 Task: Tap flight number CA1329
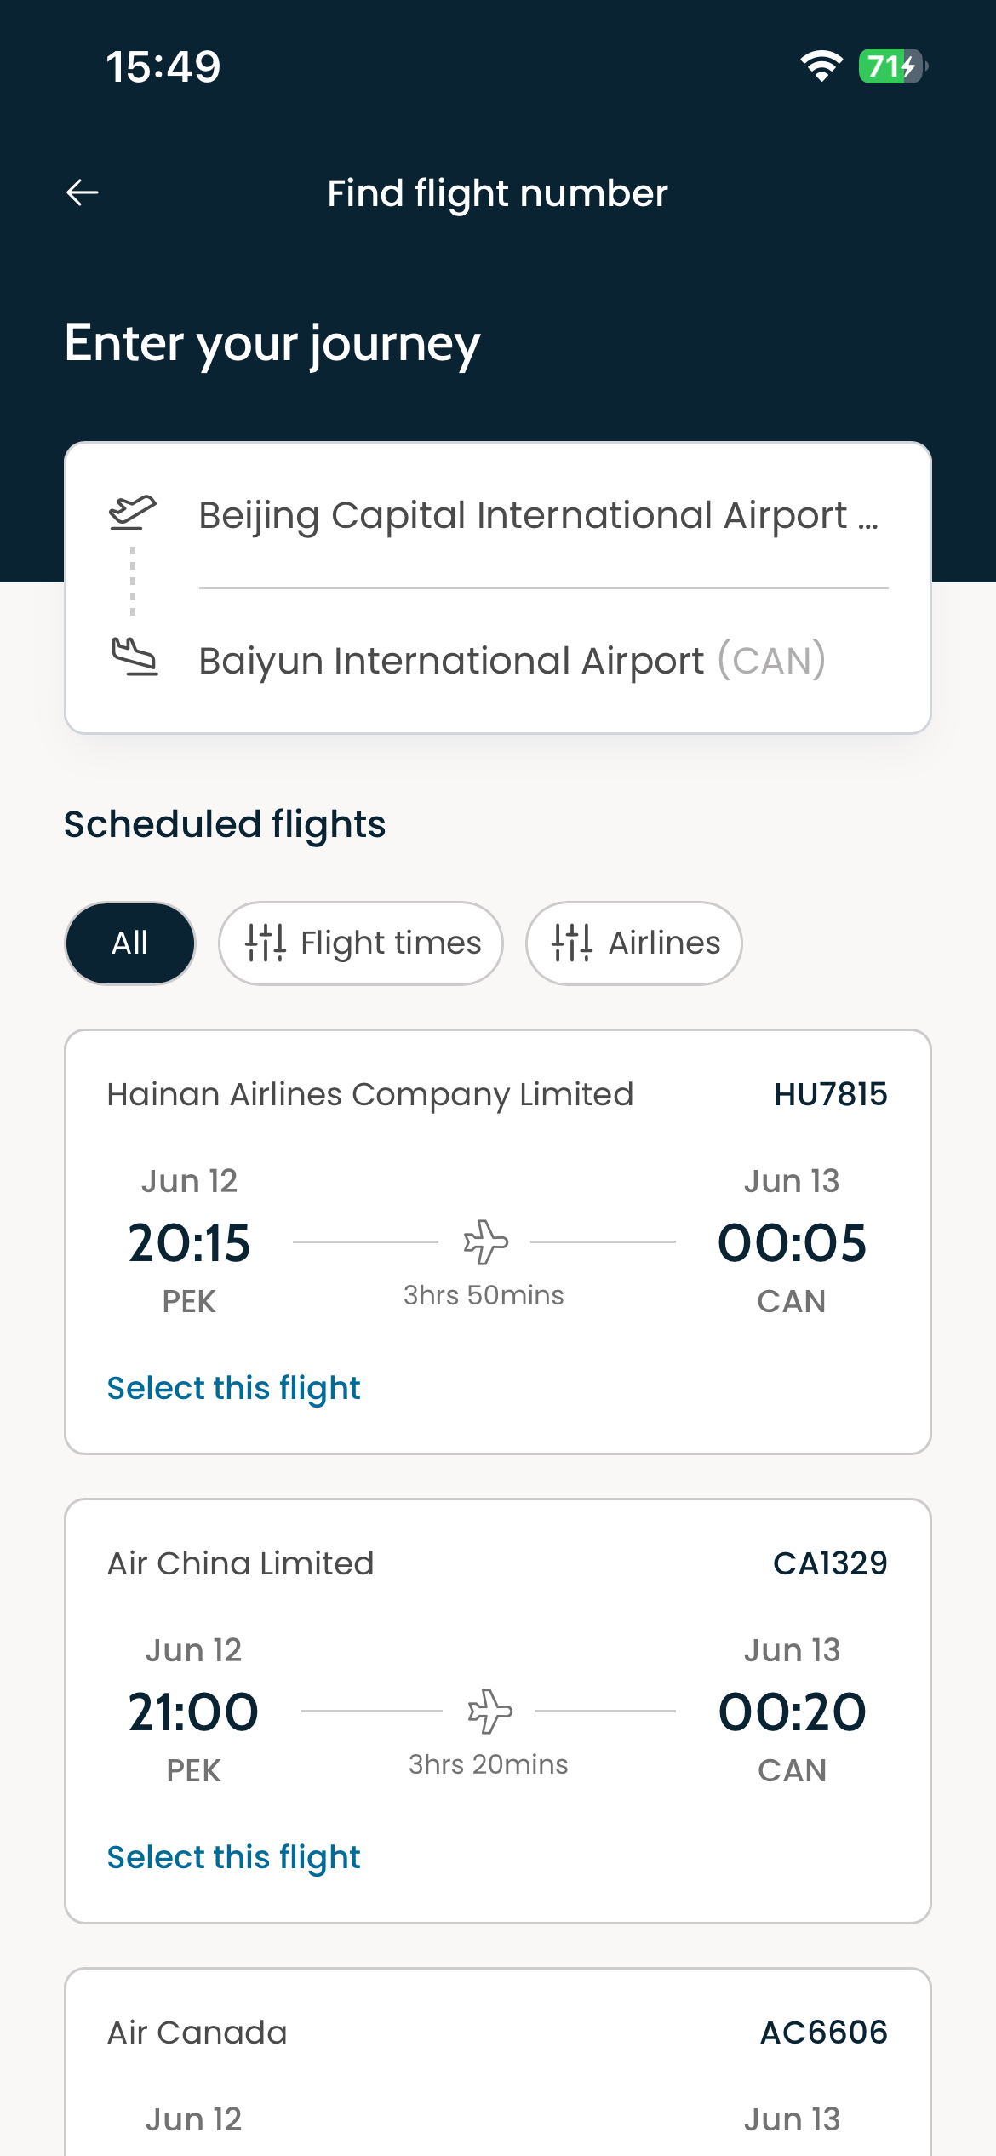830,1563
